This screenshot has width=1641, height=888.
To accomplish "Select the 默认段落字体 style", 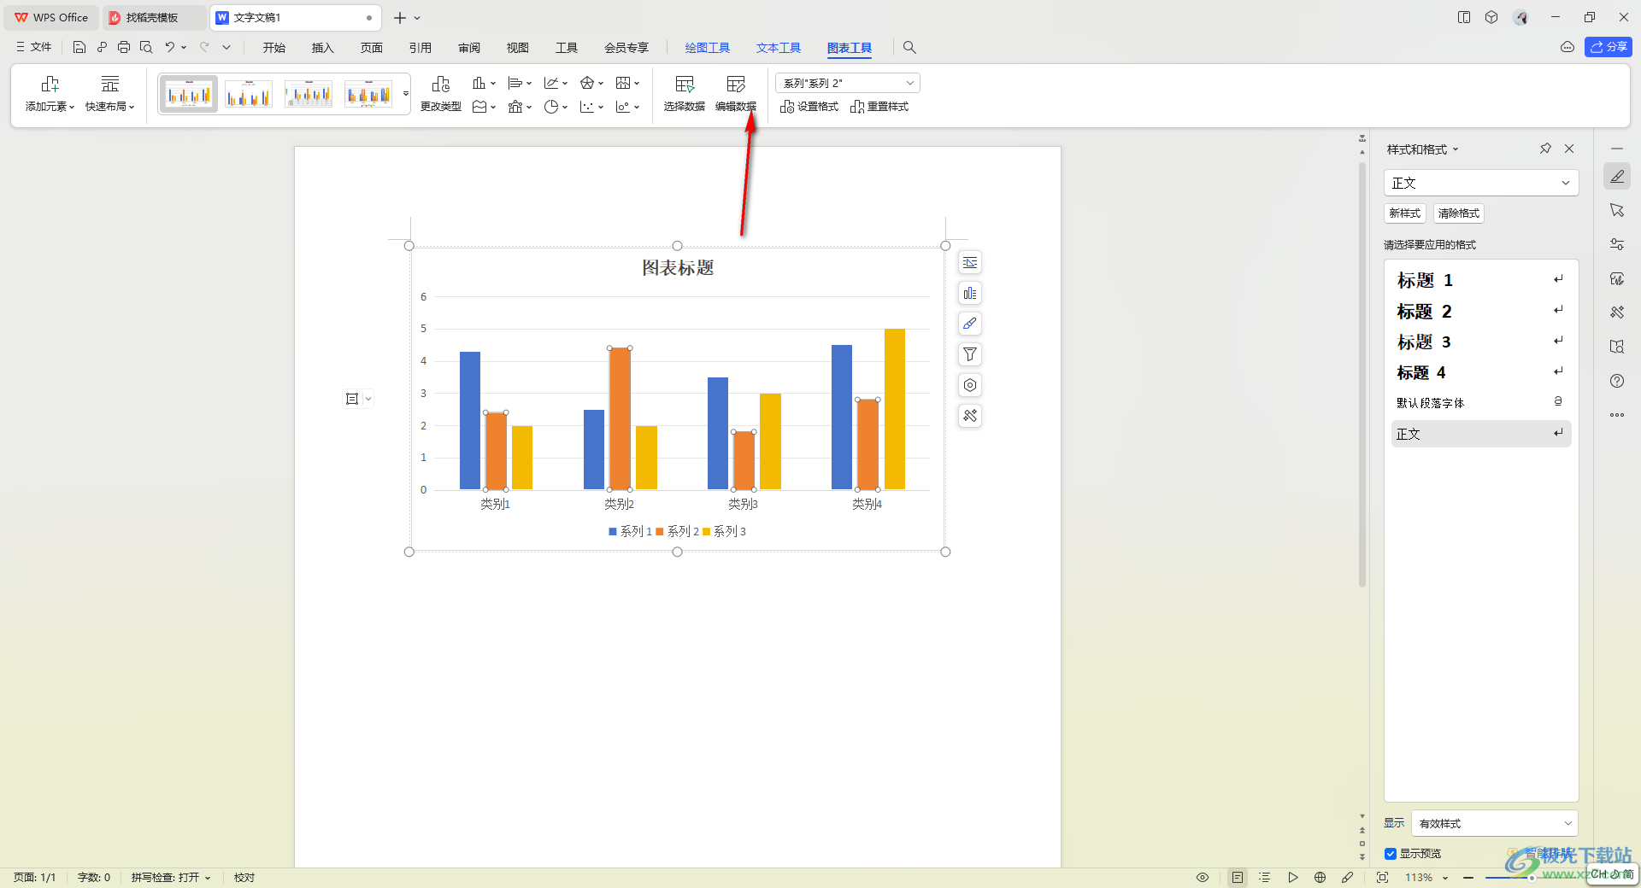I will (1481, 402).
